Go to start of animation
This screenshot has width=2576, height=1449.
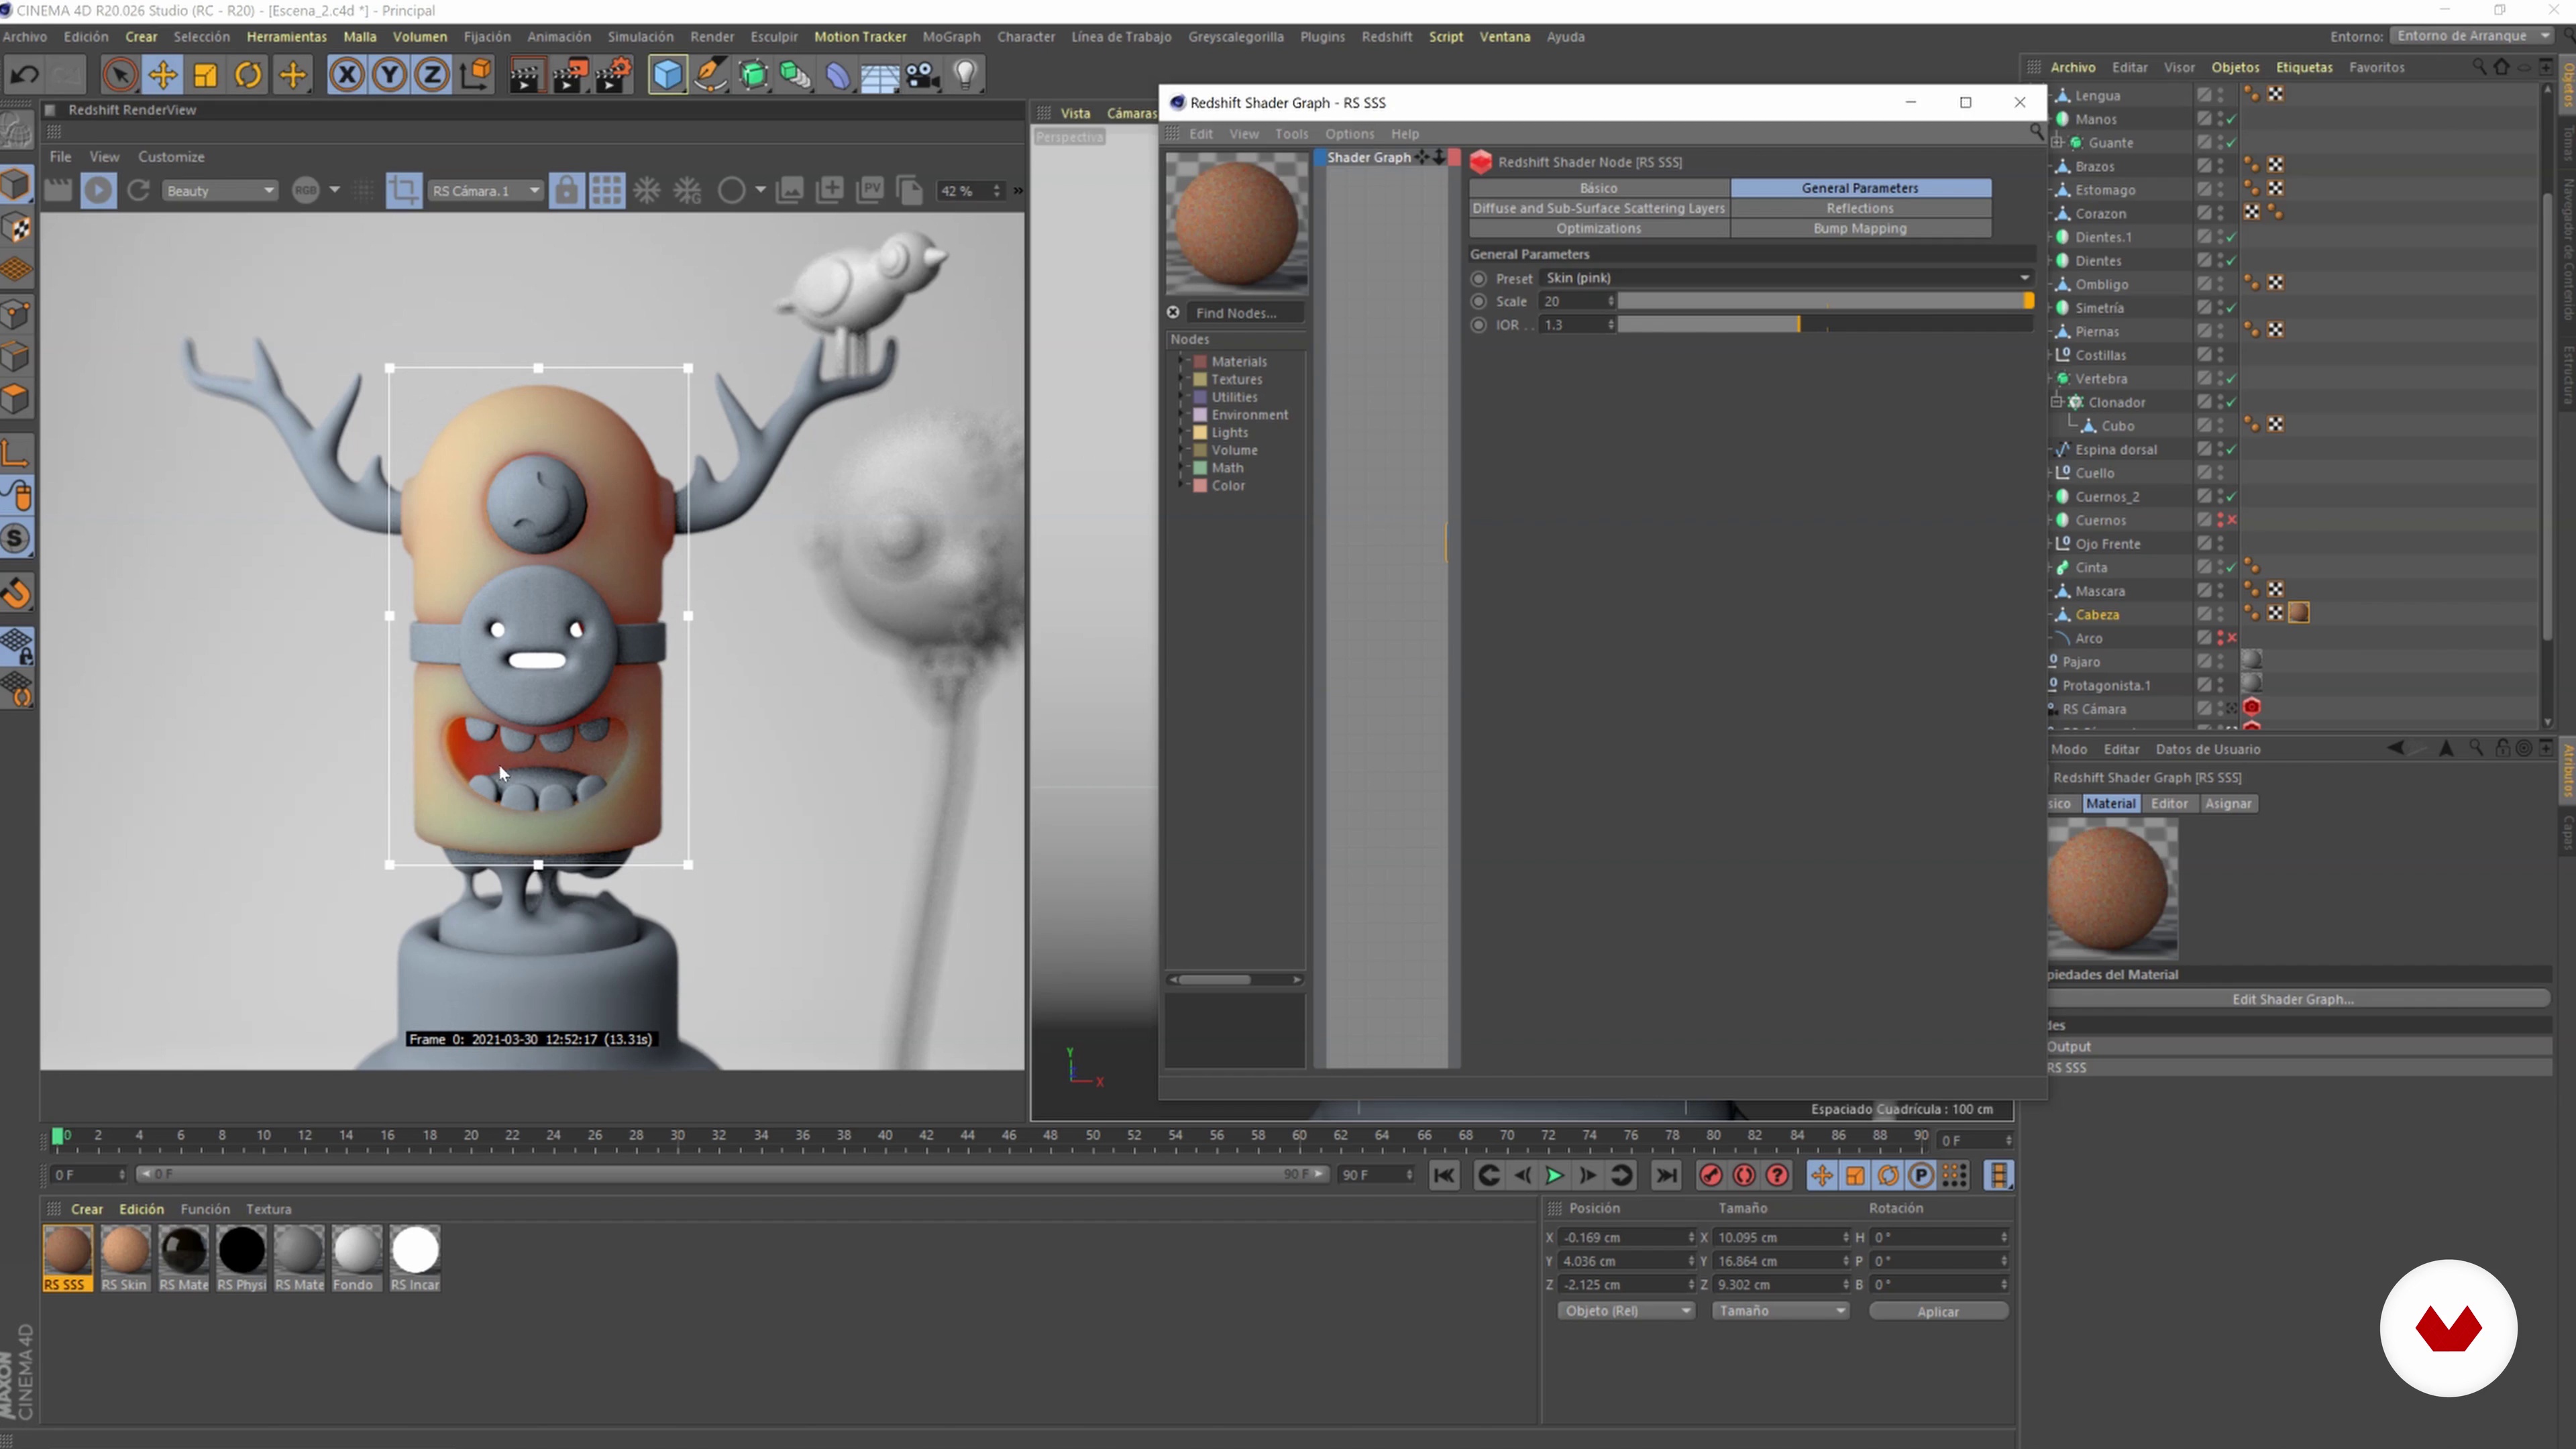click(x=1444, y=1176)
